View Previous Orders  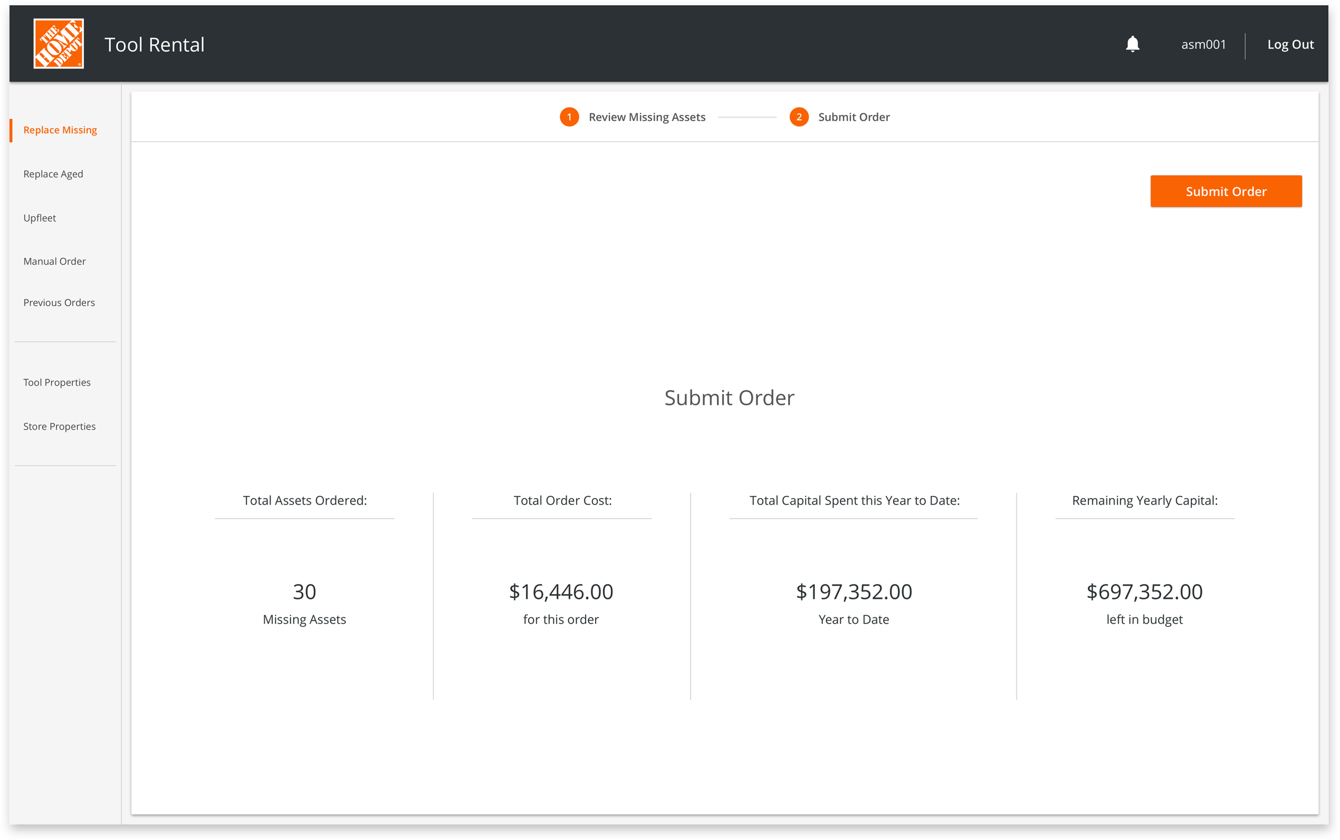coord(59,303)
